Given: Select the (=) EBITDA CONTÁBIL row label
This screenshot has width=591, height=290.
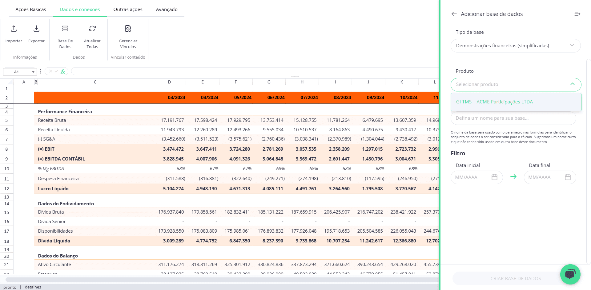Looking at the screenshot, I should (x=62, y=159).
